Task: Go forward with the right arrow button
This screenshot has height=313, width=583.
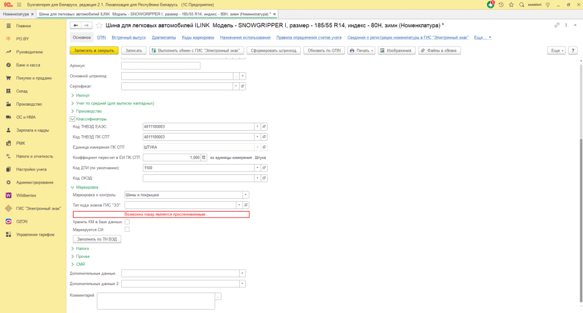Action: (x=87, y=26)
